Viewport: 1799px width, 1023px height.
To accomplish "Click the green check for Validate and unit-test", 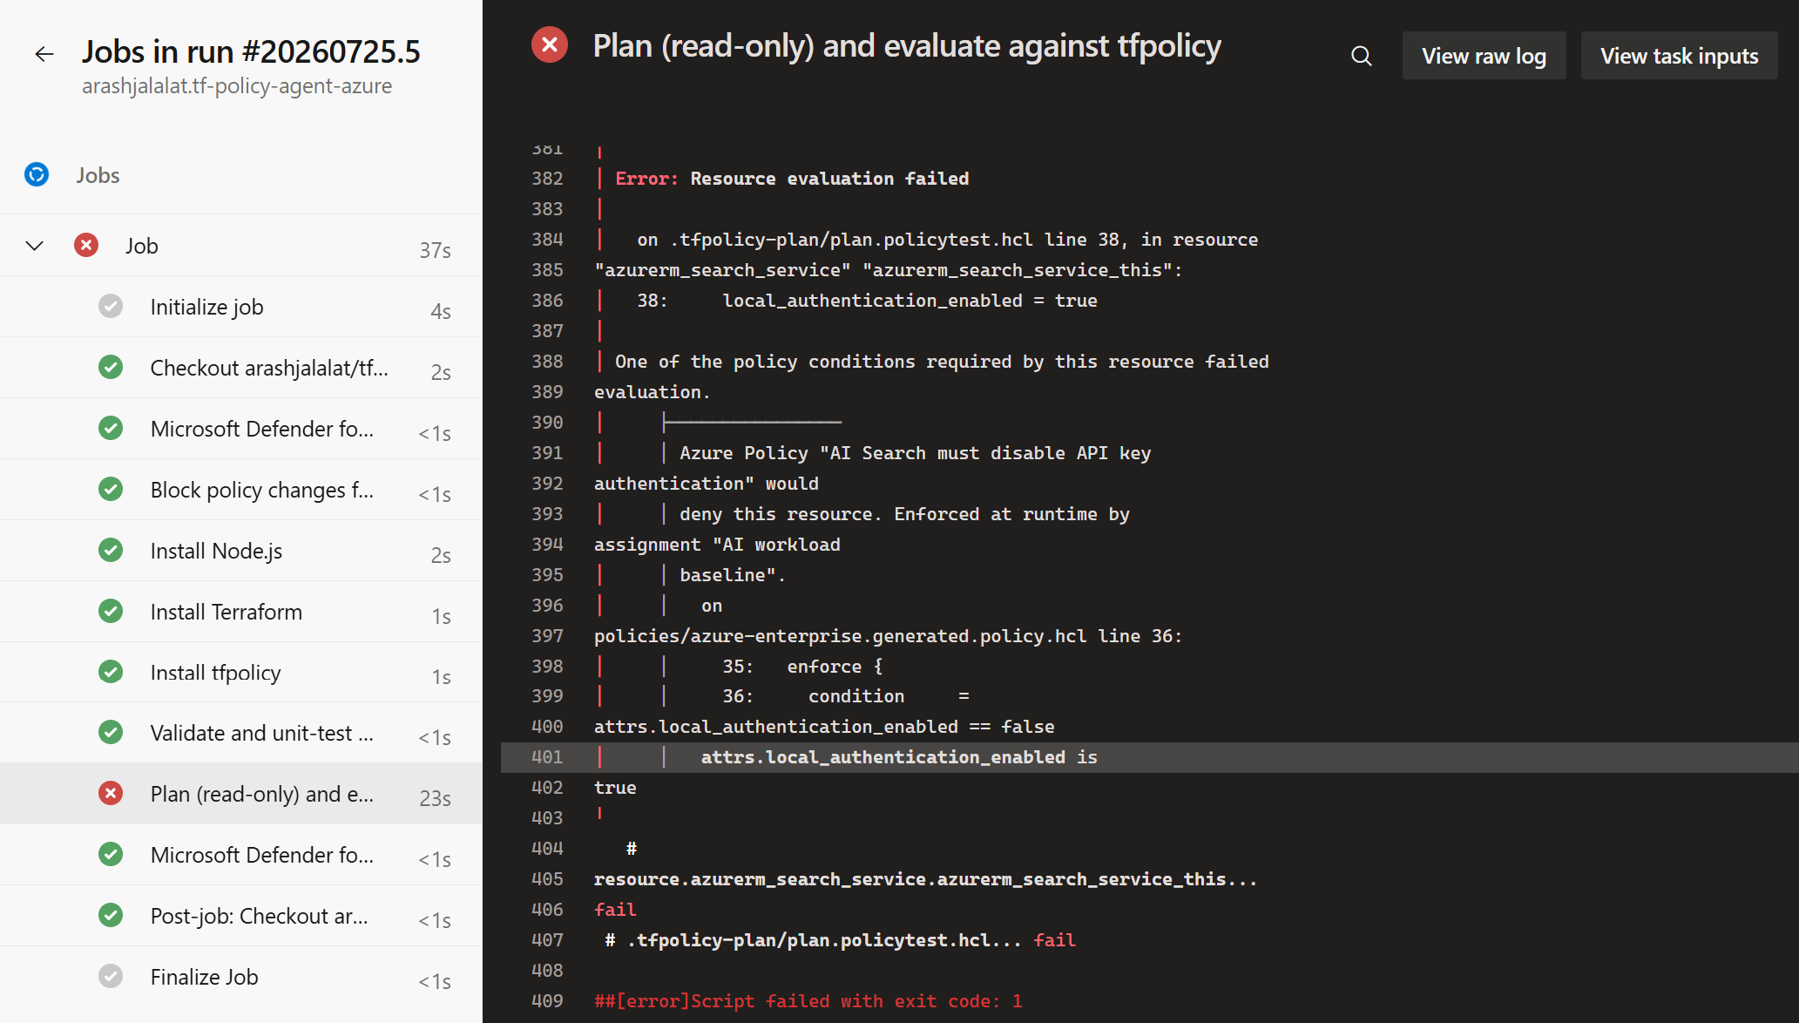I will 111,733.
